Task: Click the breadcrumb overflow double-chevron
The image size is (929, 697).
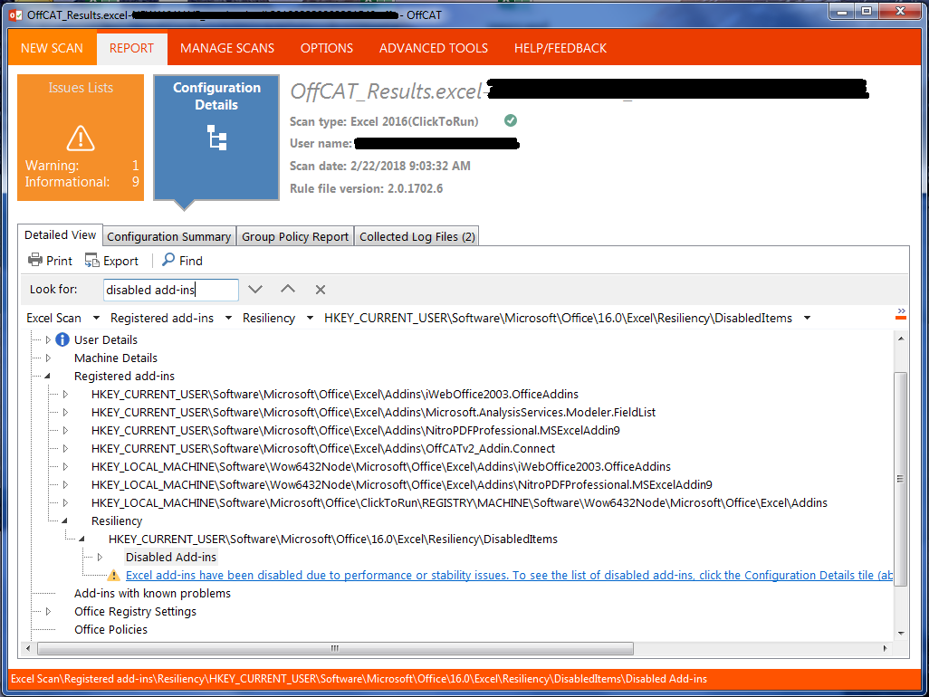Action: [901, 313]
